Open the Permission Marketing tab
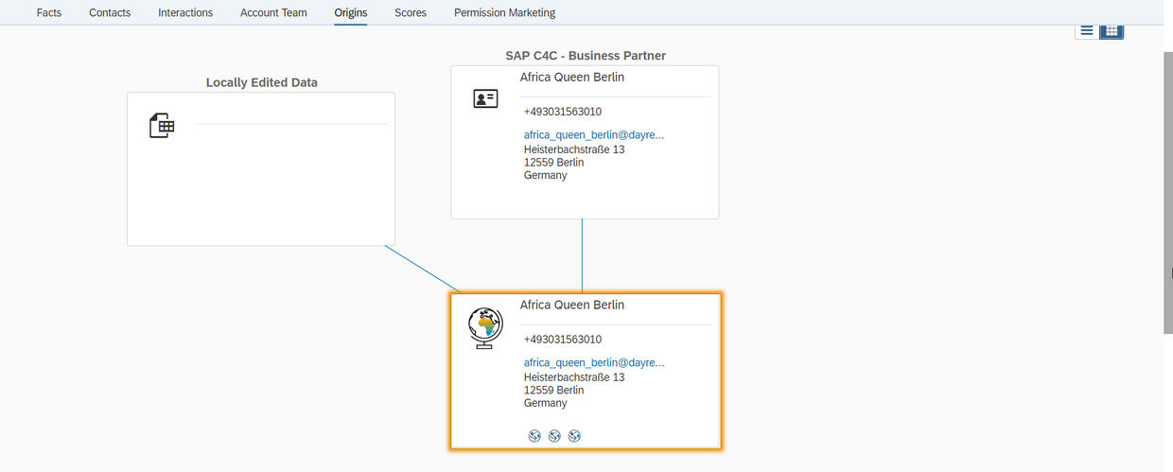This screenshot has height=472, width=1173. tap(504, 13)
